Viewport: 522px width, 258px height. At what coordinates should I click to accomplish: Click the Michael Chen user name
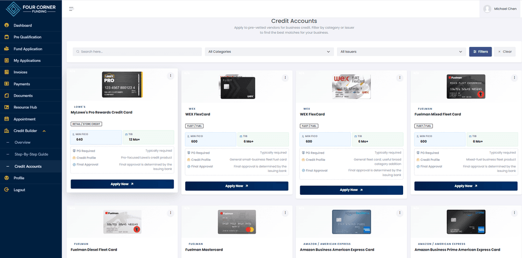(506, 9)
